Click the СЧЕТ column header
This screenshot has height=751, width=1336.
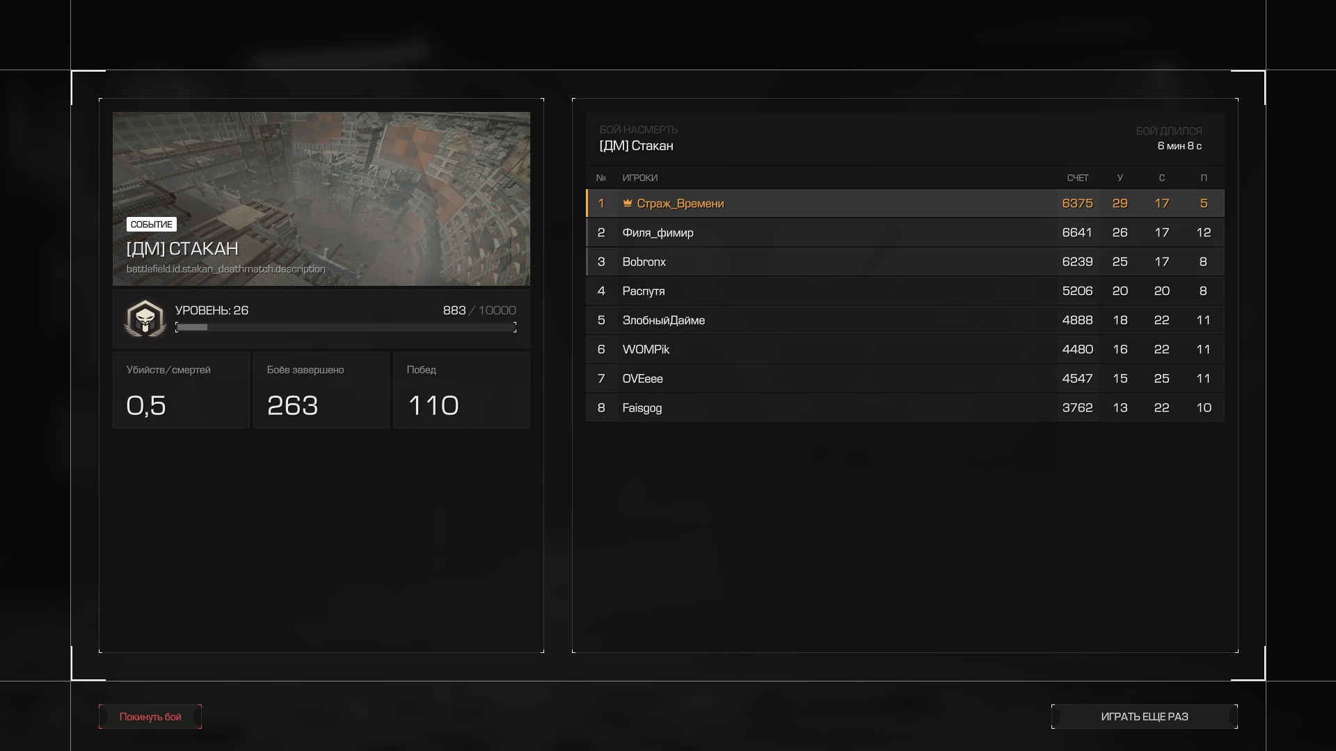[x=1078, y=178]
